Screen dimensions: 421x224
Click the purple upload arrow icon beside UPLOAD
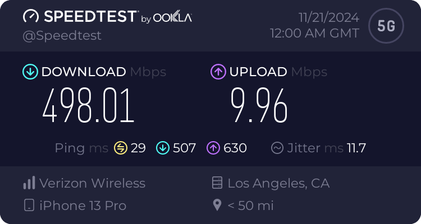(x=218, y=72)
